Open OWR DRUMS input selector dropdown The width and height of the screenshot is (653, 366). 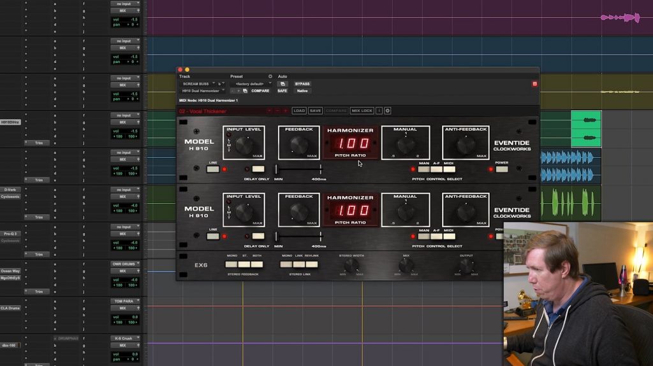[x=125, y=264]
